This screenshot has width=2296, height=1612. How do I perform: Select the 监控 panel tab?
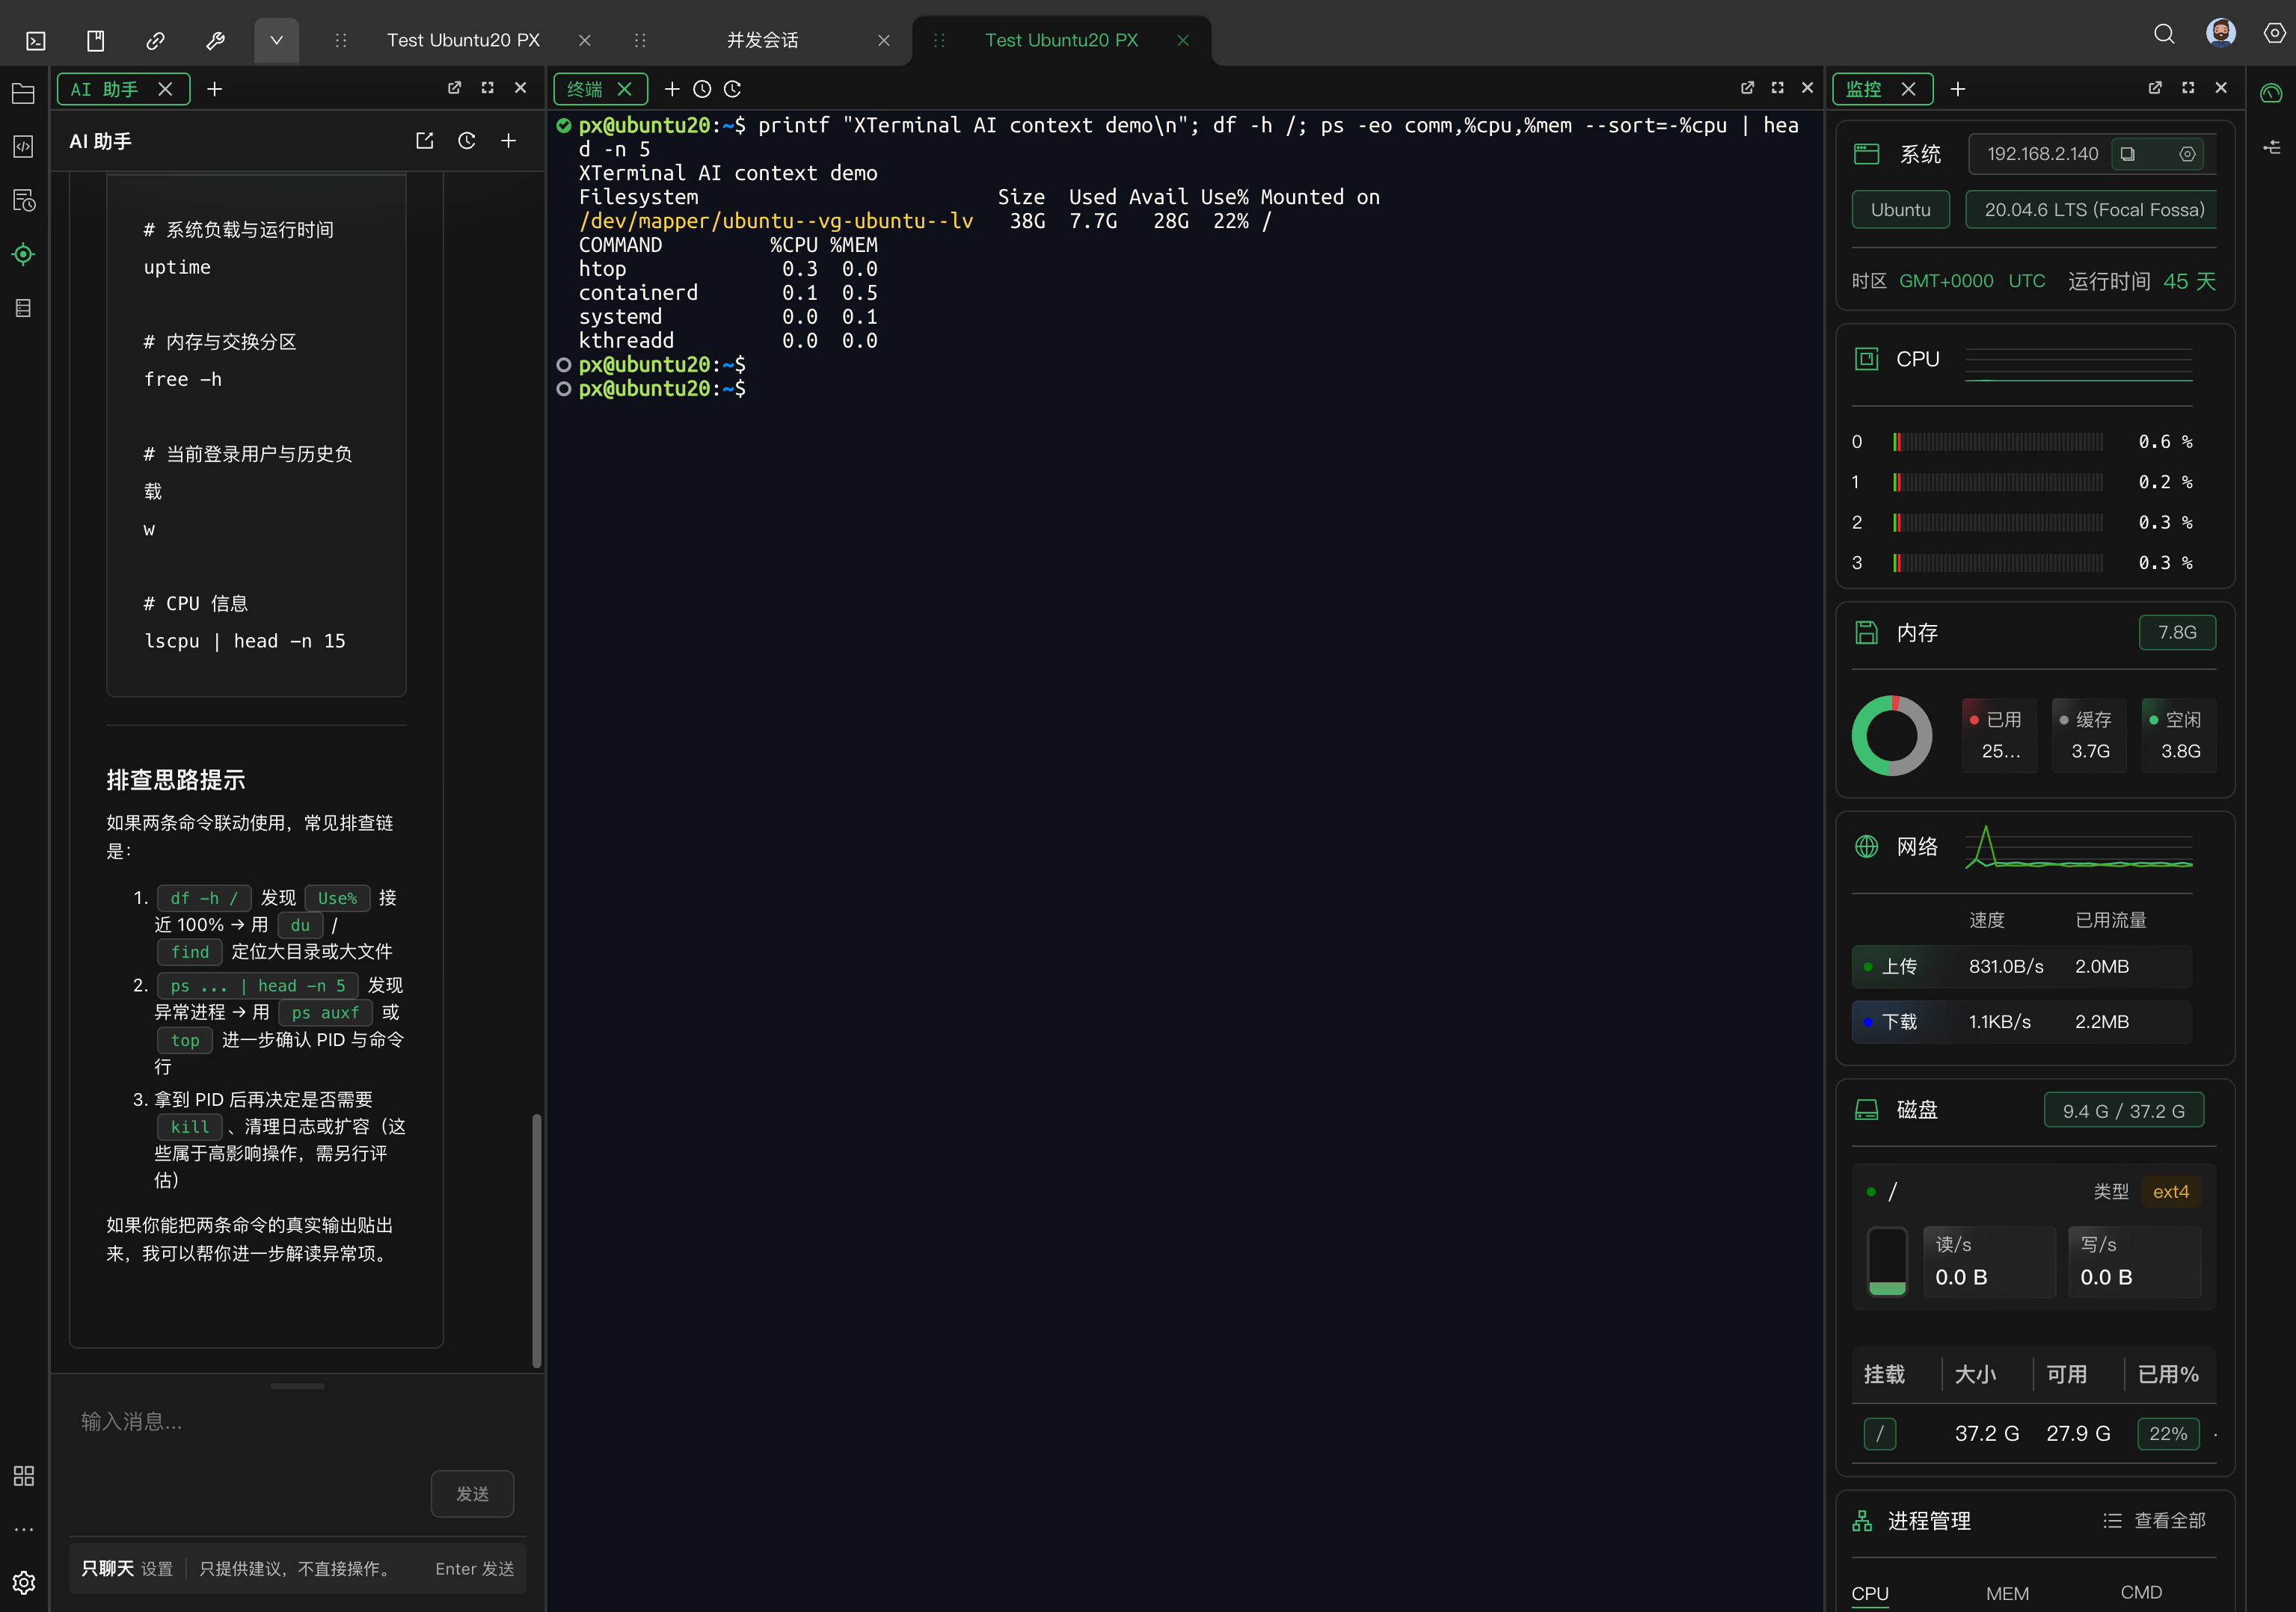tap(1865, 89)
